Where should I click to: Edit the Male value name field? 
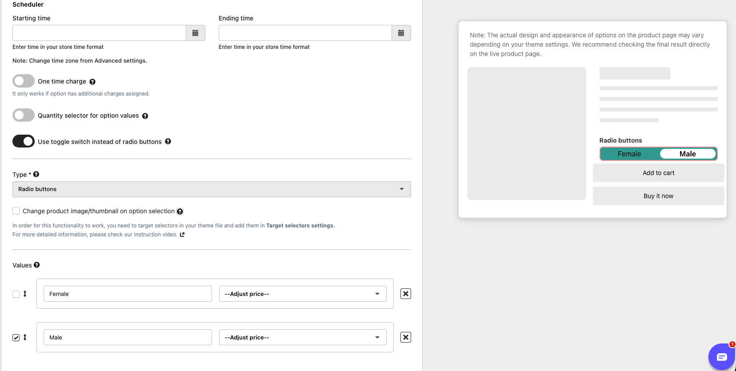tap(128, 337)
